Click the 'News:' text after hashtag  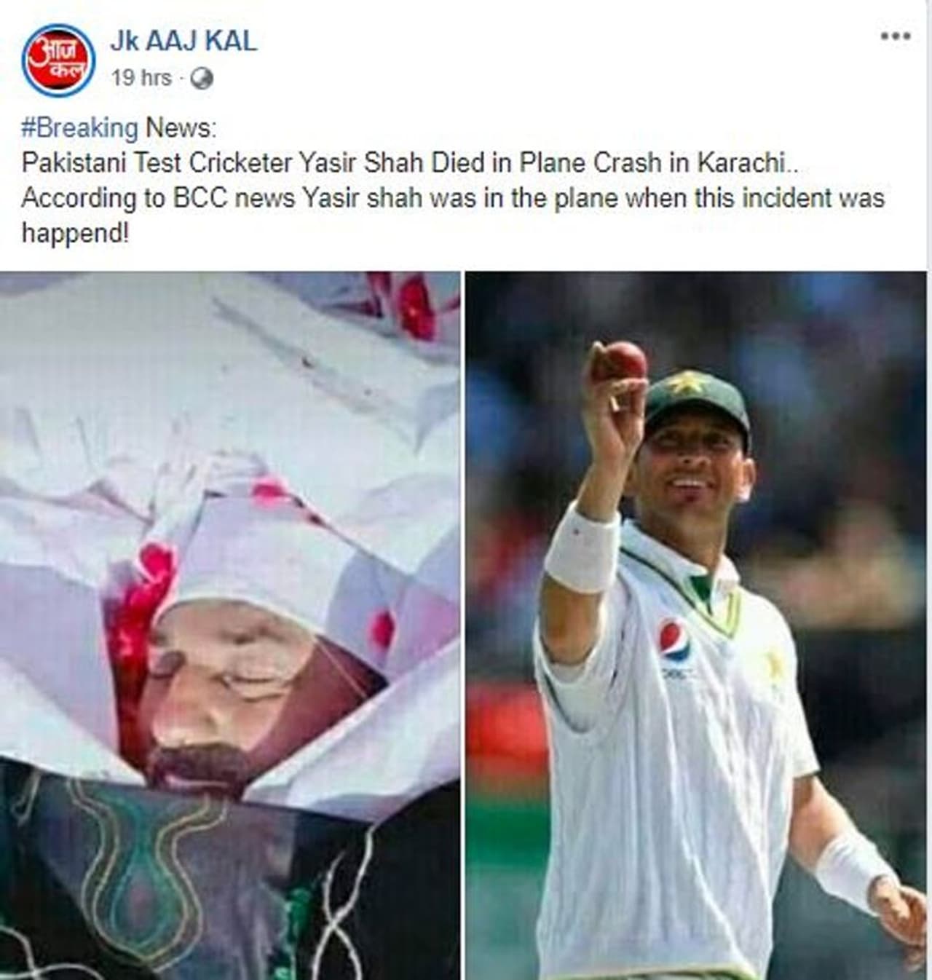click(x=181, y=128)
